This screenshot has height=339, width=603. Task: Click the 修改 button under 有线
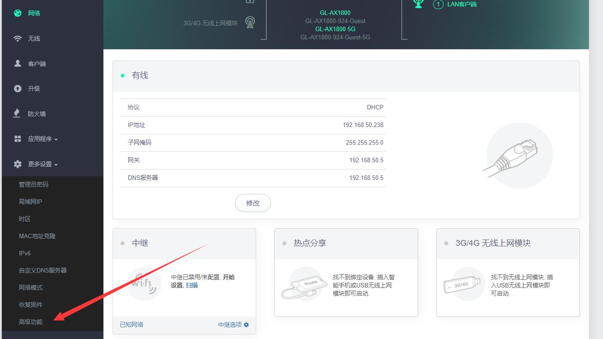click(x=252, y=203)
